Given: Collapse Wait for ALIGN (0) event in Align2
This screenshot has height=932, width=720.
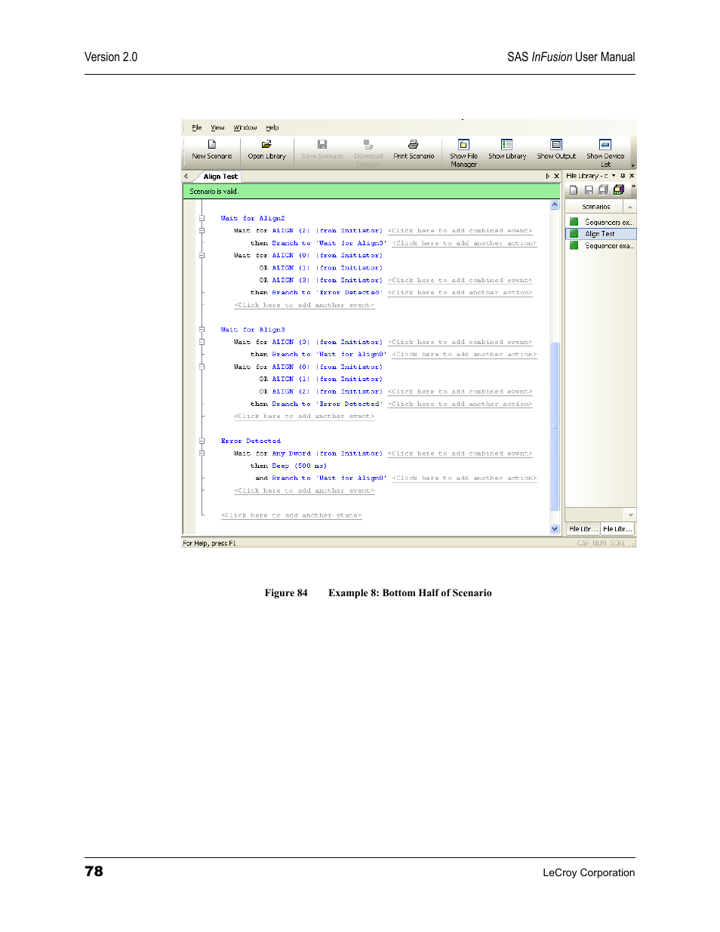Looking at the screenshot, I should tap(202, 255).
